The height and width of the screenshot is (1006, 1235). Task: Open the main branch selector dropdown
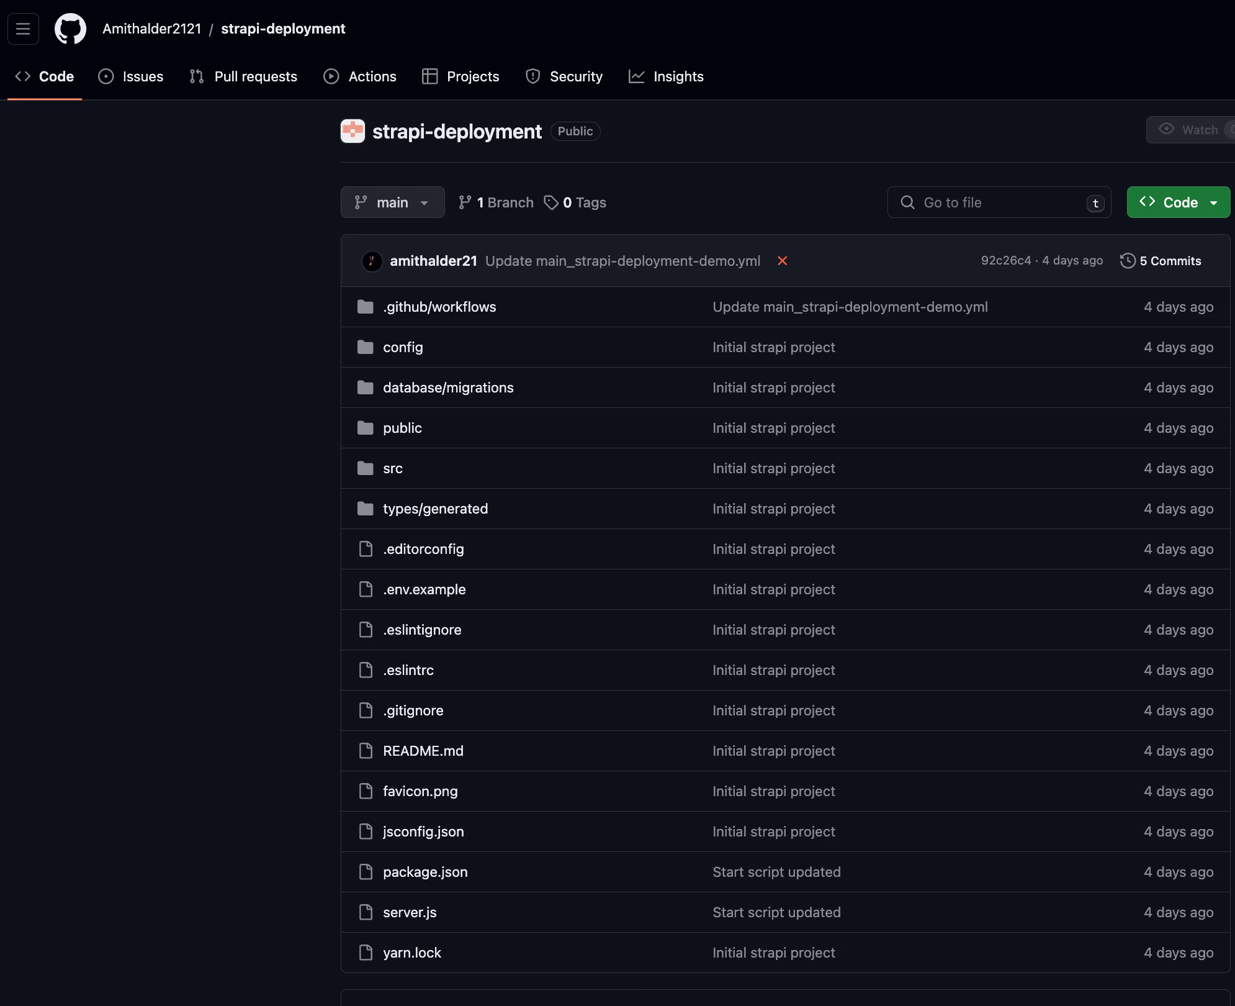click(392, 202)
